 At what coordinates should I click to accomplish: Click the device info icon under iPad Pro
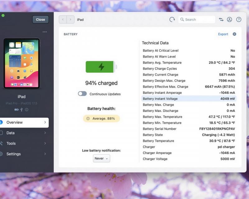[27, 109]
